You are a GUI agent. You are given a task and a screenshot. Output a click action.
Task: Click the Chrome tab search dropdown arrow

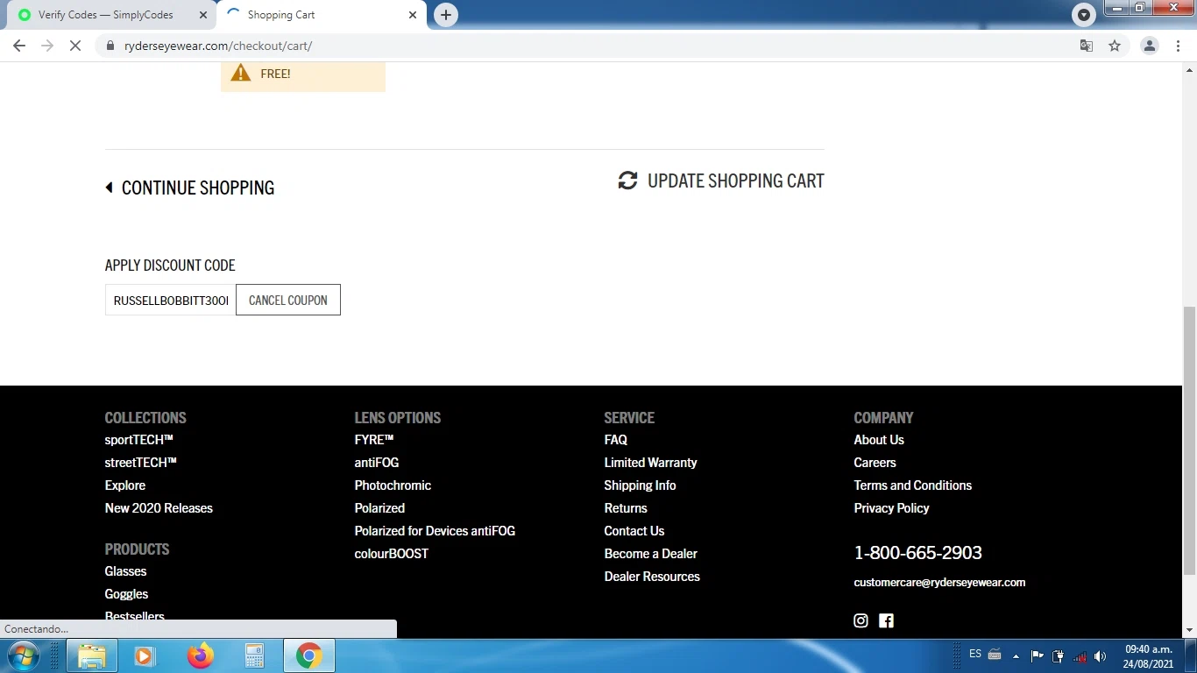click(1084, 15)
